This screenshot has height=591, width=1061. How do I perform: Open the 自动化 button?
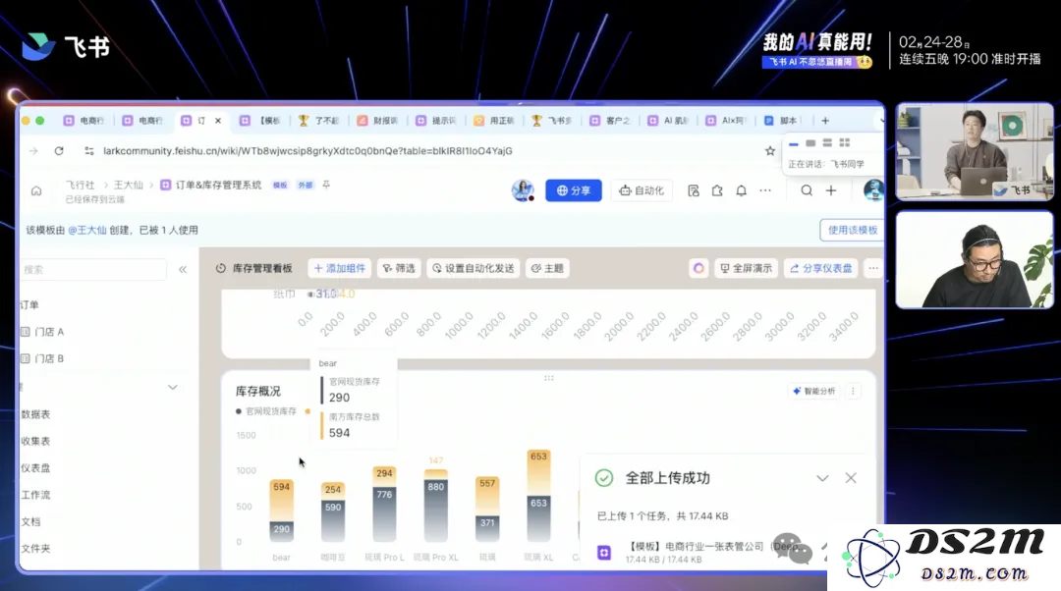tap(642, 190)
